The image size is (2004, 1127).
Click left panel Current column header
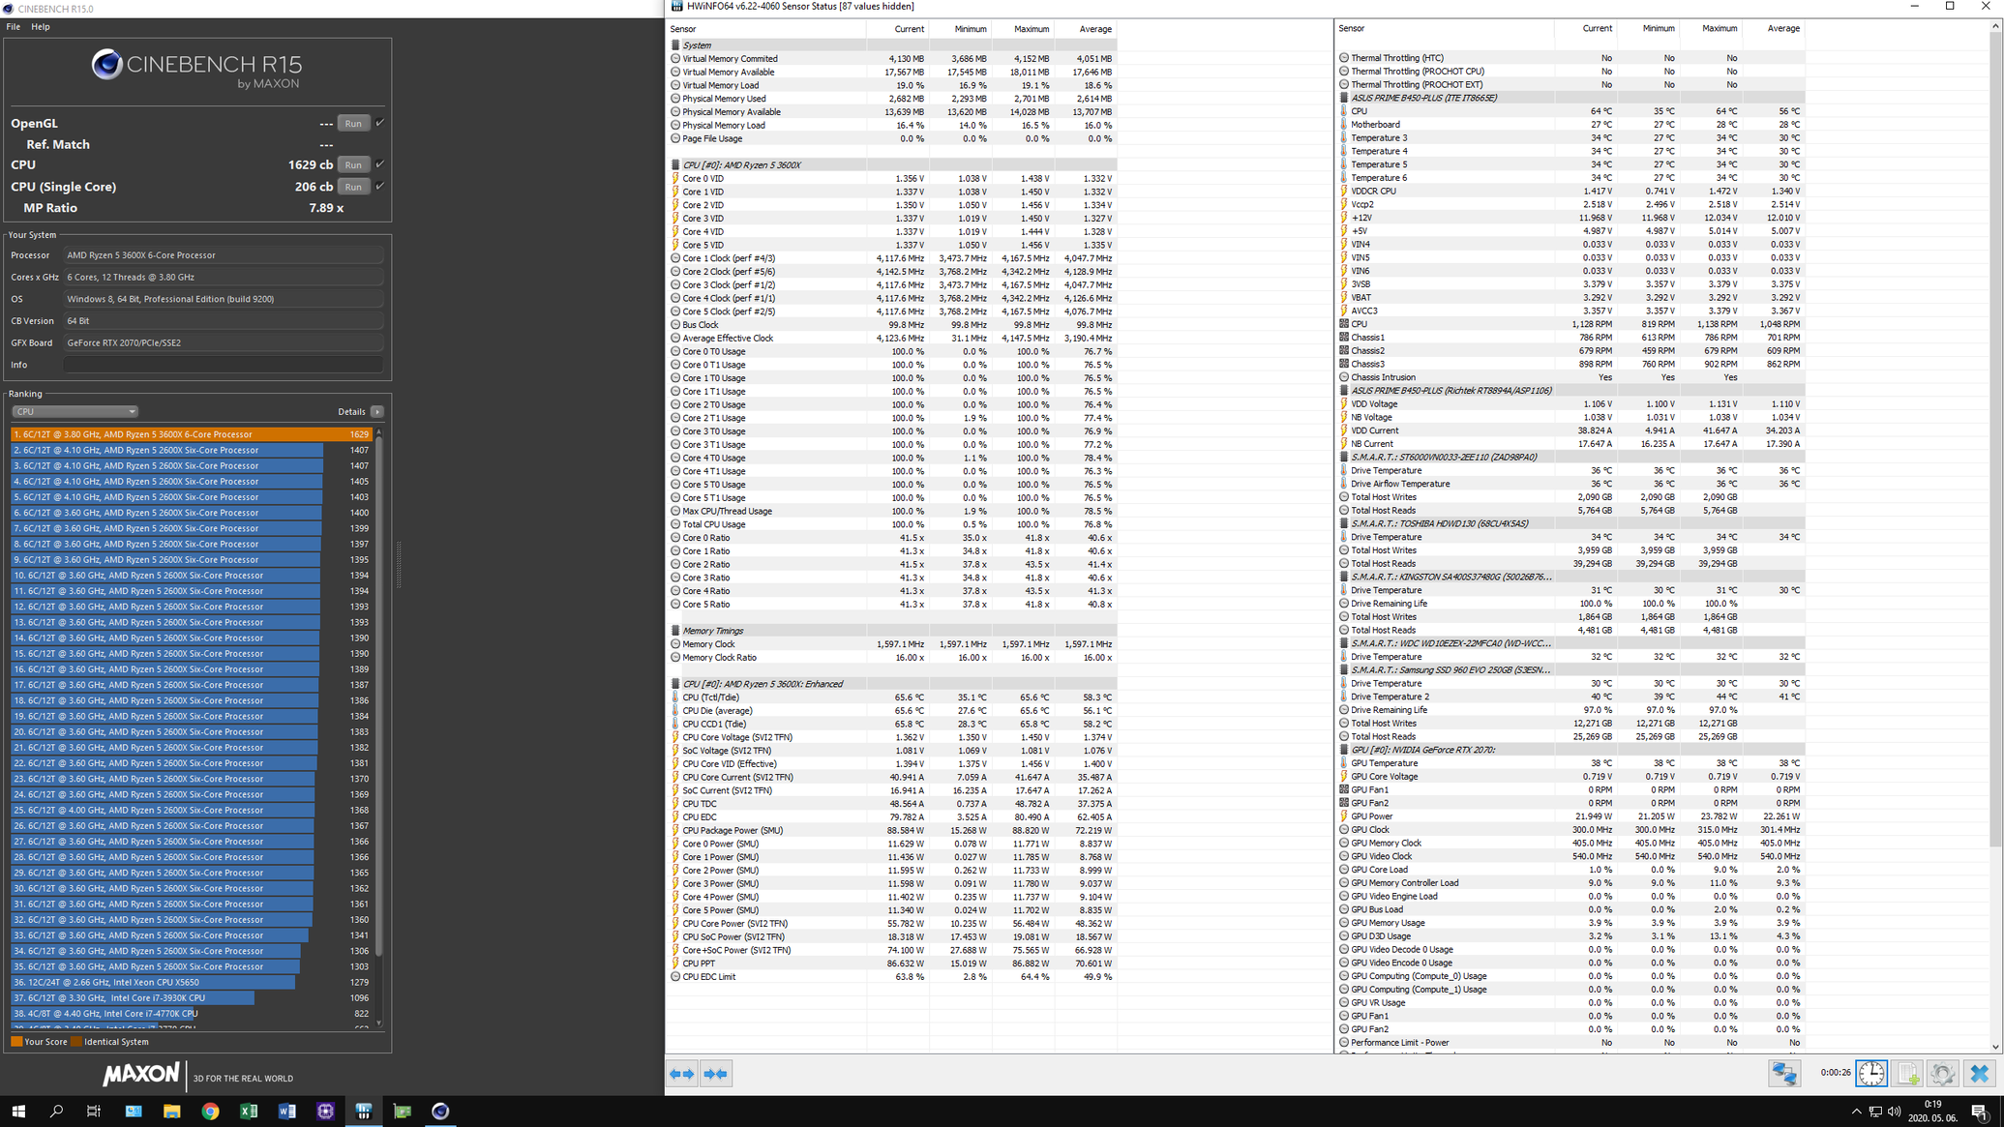[x=897, y=29]
